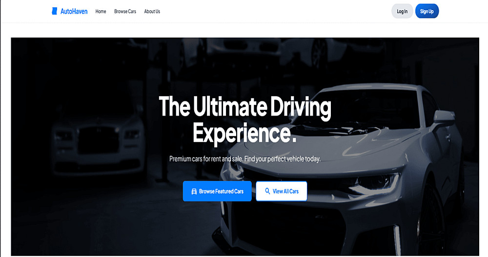Click the Rolls-Royce grille in the background
The width and height of the screenshot is (488, 257).
click(99, 140)
